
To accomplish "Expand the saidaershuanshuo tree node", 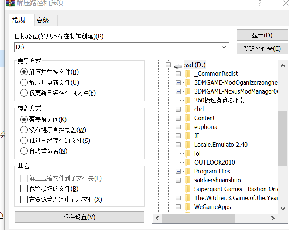I will pyautogui.click(x=178, y=180).
